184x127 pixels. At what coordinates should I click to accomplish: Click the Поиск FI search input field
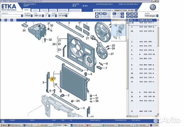[11, 16]
